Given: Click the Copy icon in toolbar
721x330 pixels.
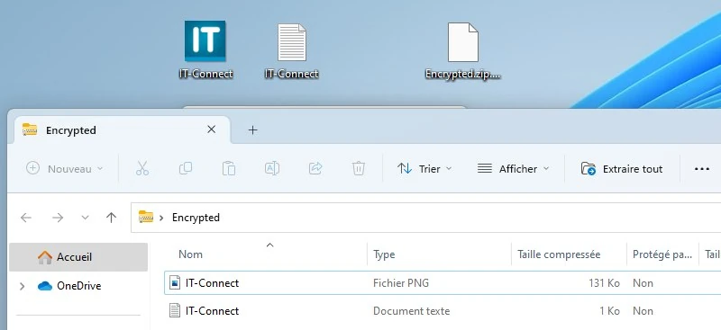Looking at the screenshot, I should 186,168.
